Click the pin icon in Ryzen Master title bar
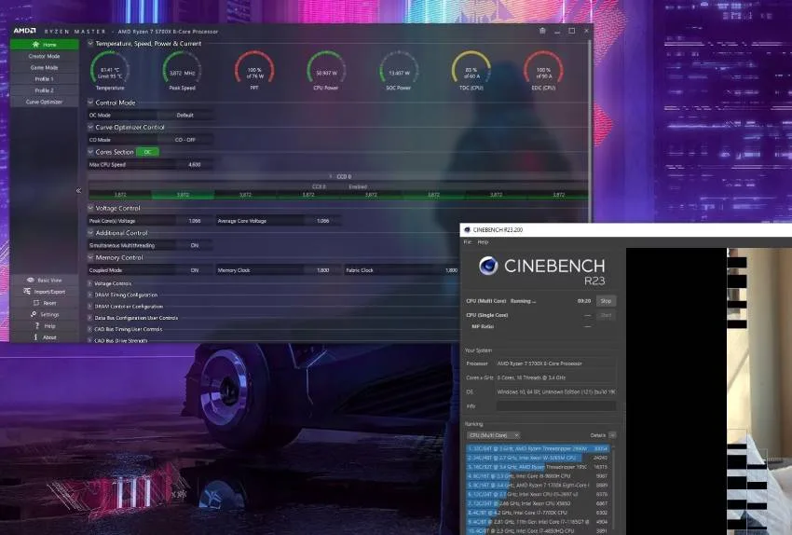Viewport: 792px width, 535px height. 542,31
